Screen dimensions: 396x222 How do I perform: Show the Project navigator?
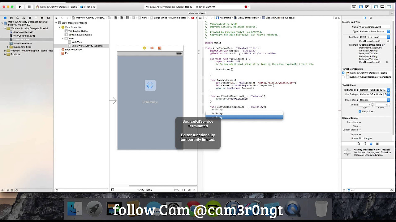[5, 18]
